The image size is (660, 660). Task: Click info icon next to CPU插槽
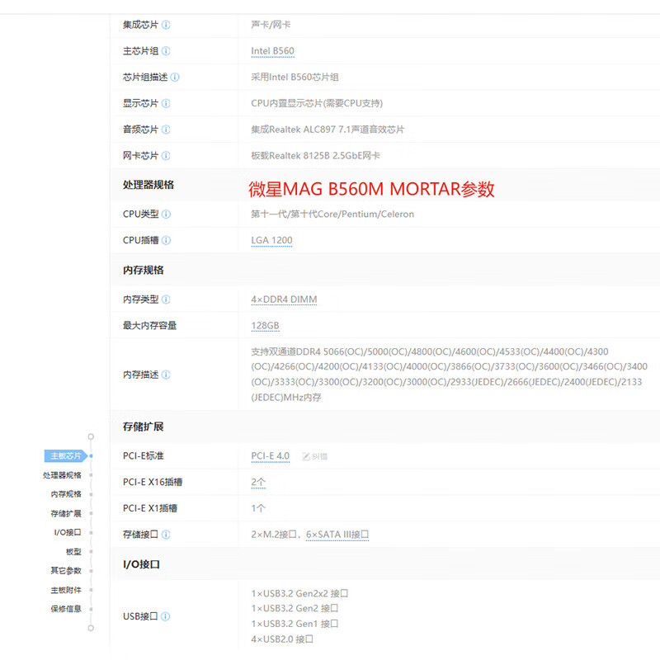coord(167,240)
